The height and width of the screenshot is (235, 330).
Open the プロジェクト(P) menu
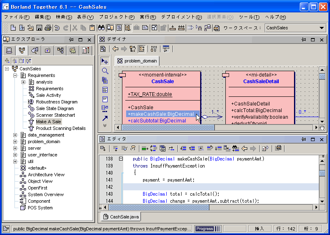coord(117,17)
